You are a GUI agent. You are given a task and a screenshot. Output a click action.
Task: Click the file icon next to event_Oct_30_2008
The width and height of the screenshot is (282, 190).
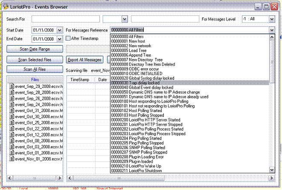12,117
